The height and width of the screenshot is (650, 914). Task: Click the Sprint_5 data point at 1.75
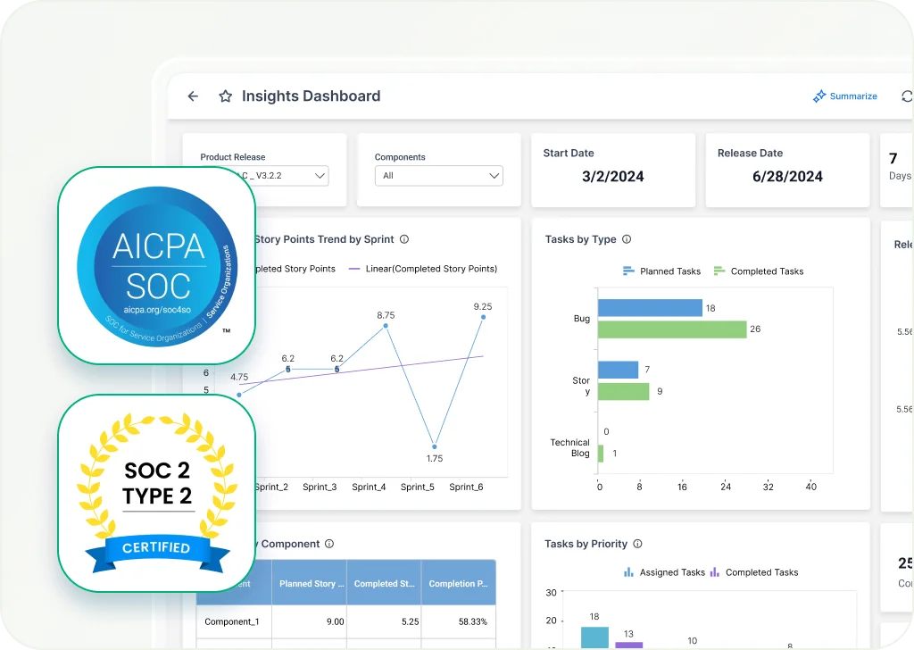[435, 446]
